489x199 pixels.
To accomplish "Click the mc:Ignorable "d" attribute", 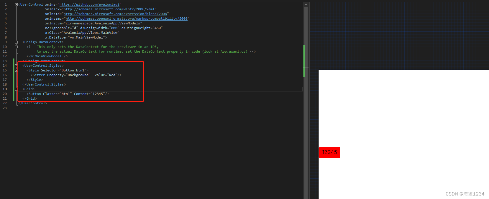I will 62,28.
